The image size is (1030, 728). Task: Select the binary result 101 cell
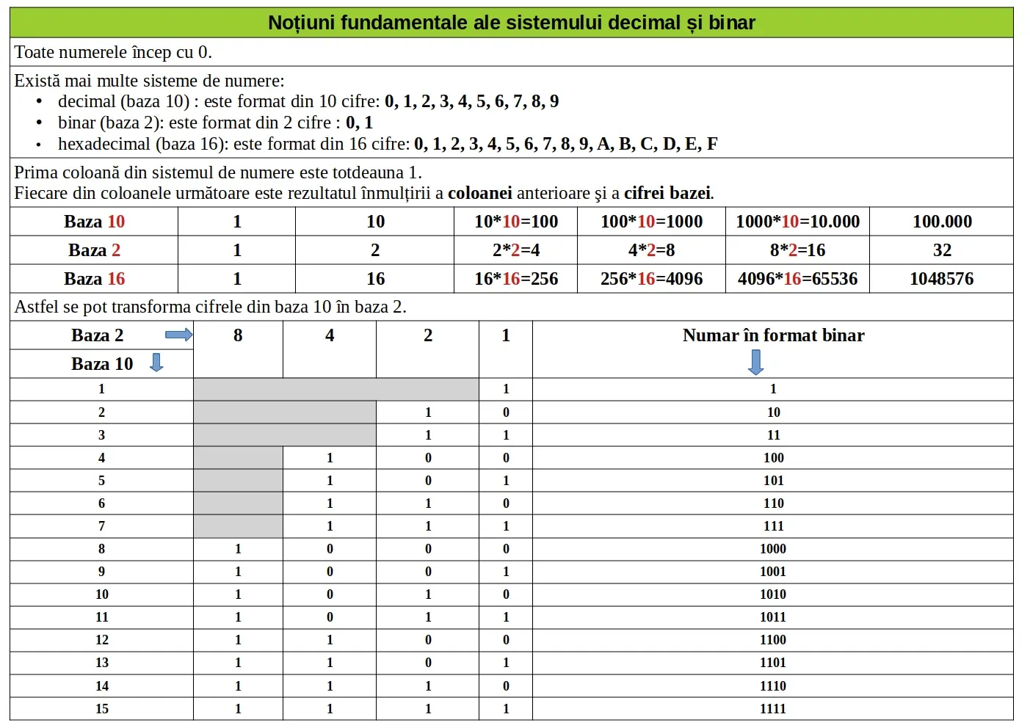pos(773,481)
